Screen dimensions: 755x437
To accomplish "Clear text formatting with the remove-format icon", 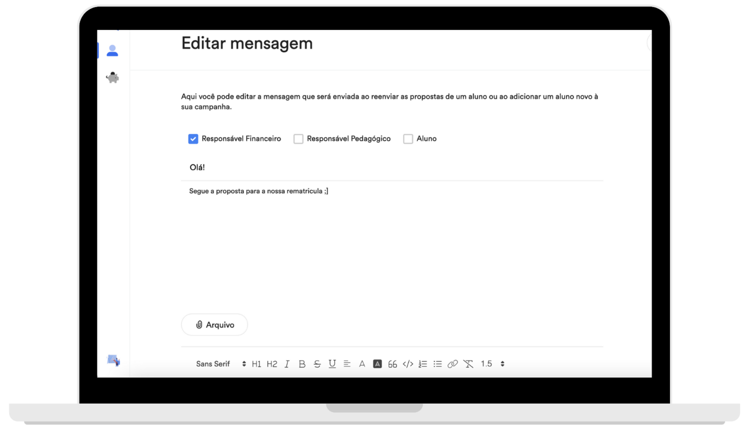I will pyautogui.click(x=468, y=364).
